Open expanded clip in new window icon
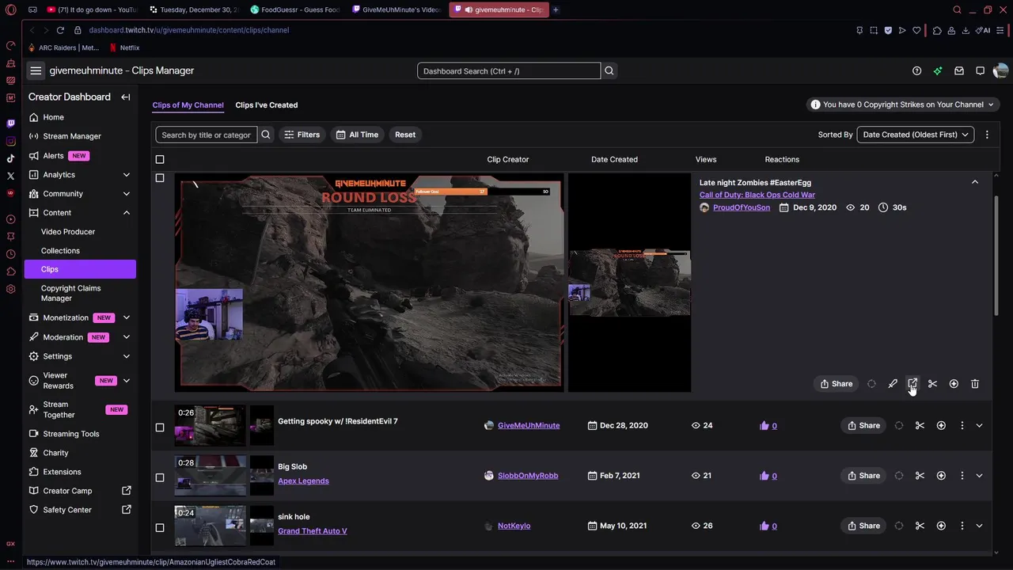This screenshot has height=570, width=1013. (912, 384)
